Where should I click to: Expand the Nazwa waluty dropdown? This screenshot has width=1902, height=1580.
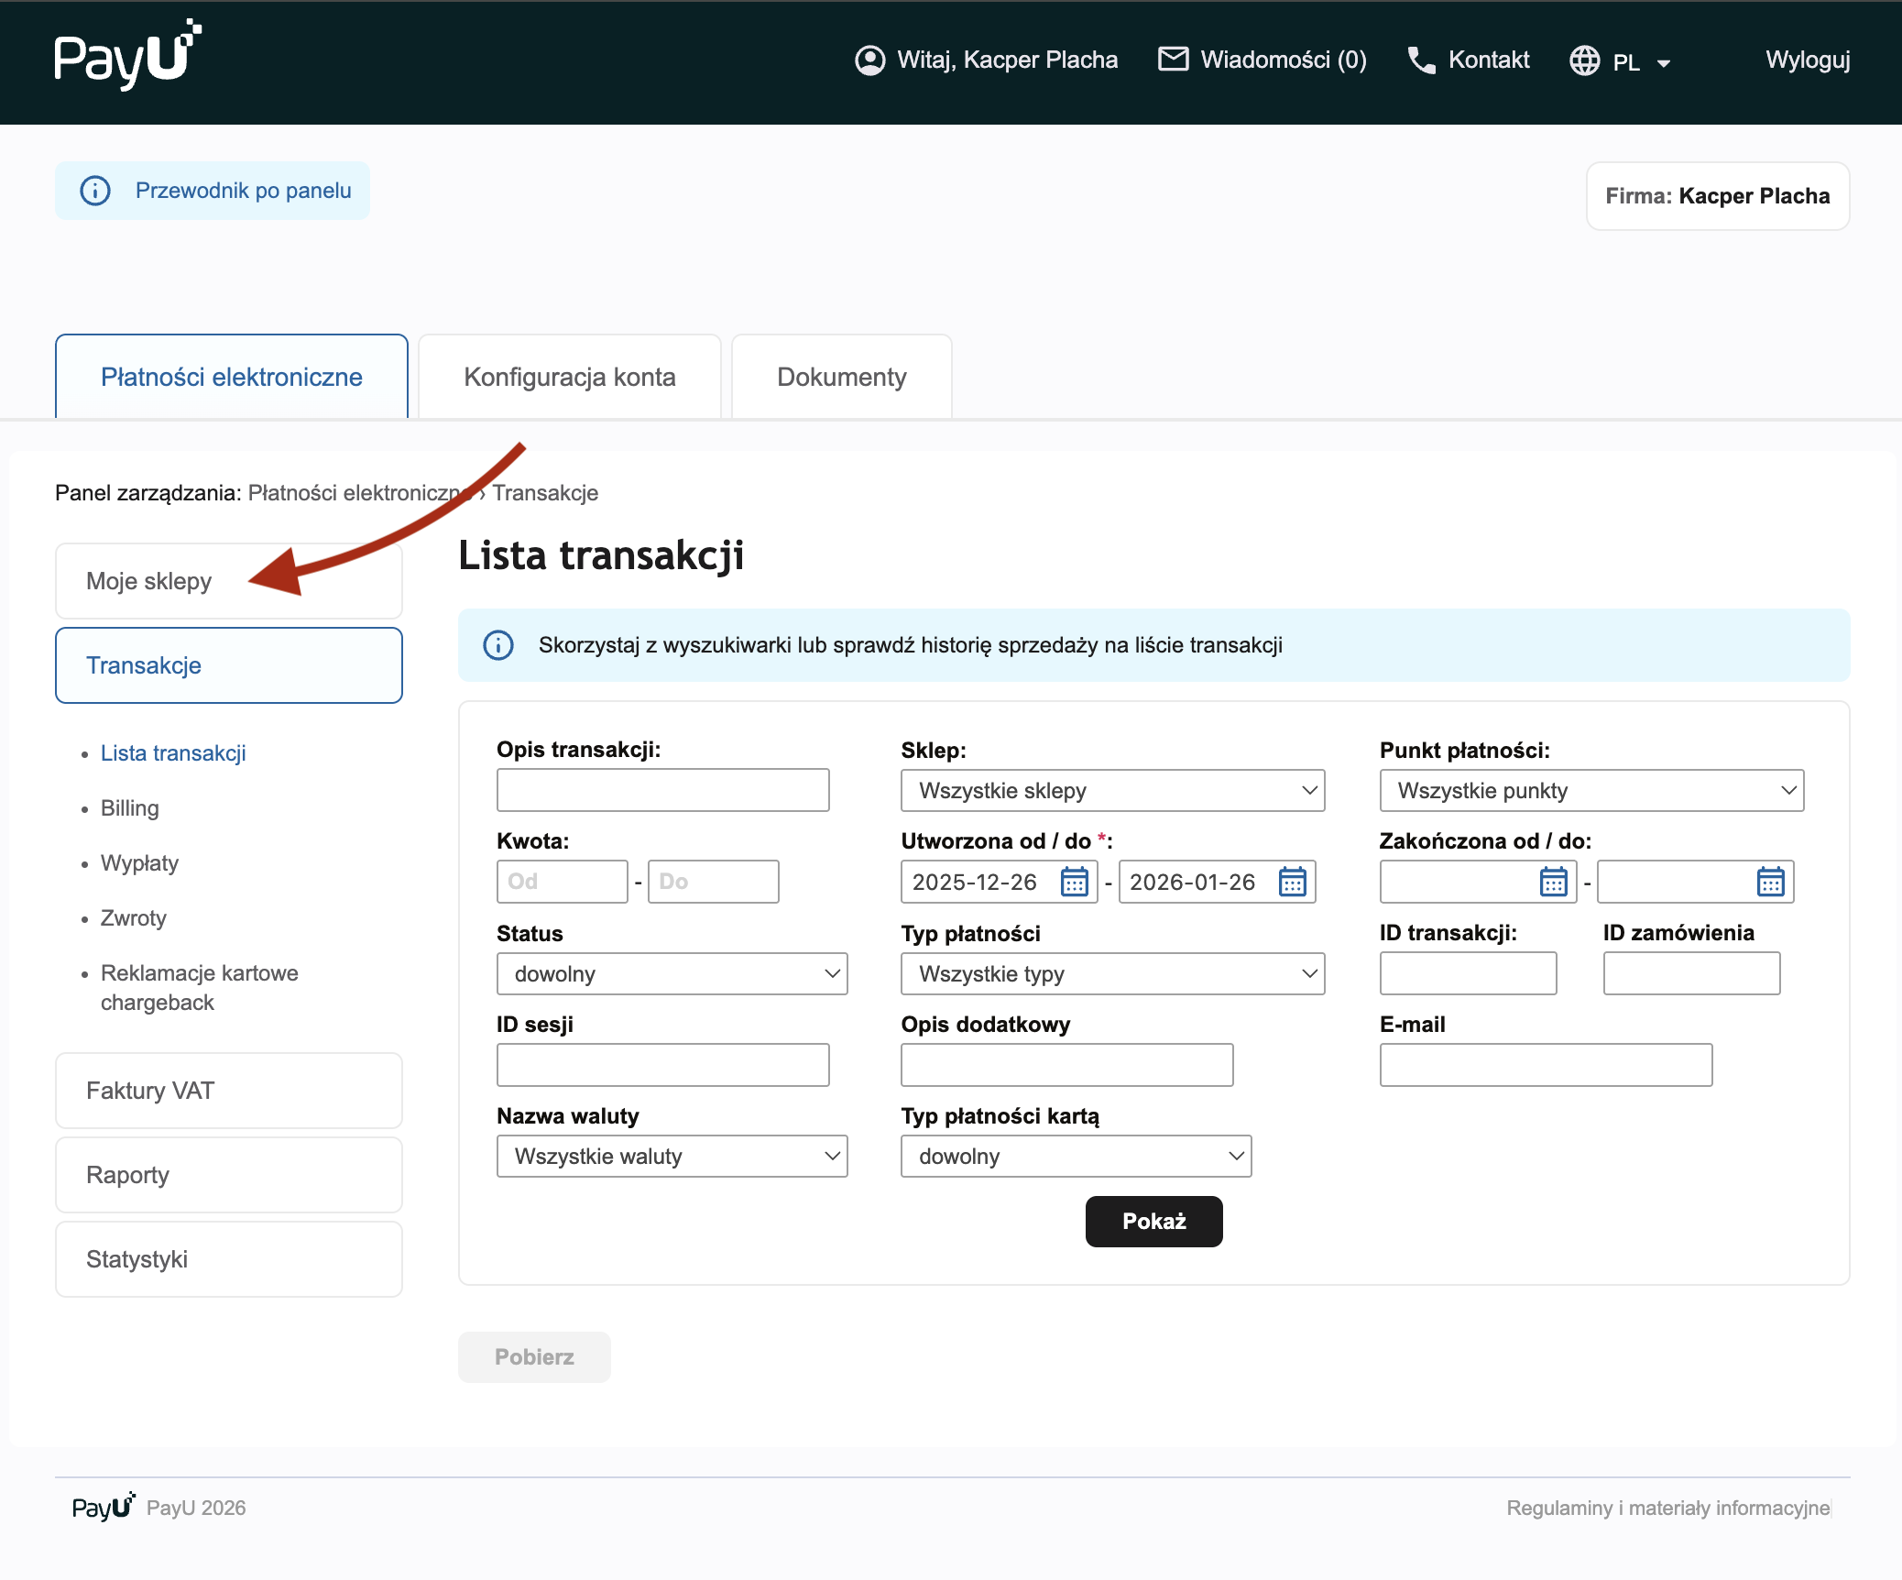click(x=672, y=1156)
